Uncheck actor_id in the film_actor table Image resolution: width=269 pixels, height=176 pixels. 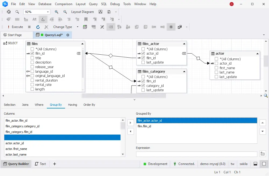[x=143, y=53]
